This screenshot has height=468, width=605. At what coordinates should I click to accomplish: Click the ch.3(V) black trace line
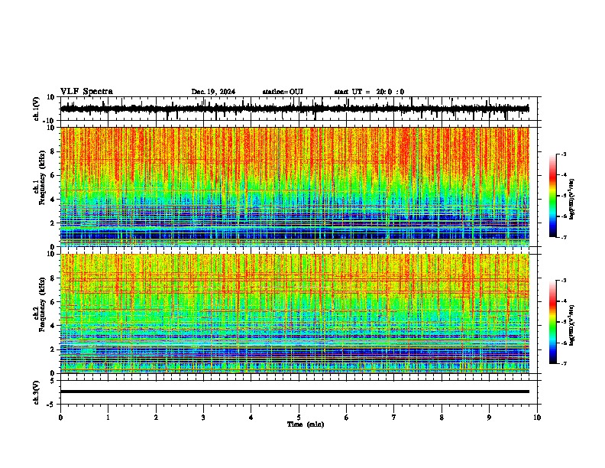(295, 392)
